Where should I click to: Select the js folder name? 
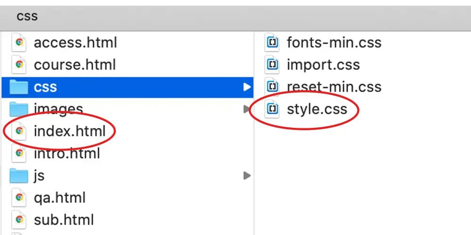[40, 176]
